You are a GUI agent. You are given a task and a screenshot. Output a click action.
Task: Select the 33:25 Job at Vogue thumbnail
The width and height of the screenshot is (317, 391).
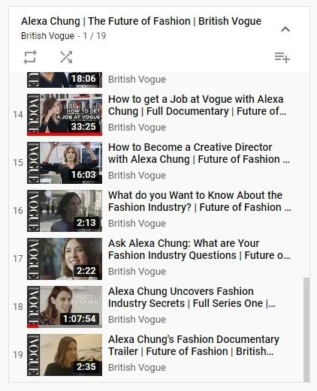pyautogui.click(x=65, y=115)
